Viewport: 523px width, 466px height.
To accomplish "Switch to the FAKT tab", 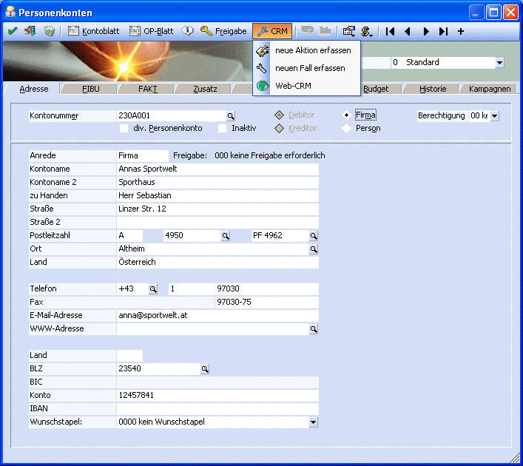I will tap(147, 89).
